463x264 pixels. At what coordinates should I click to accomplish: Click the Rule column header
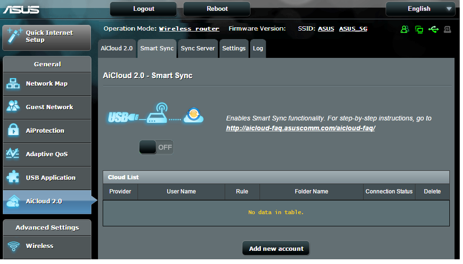click(242, 192)
